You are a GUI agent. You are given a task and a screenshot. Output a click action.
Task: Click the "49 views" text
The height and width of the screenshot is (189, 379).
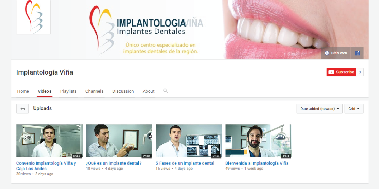click(233, 169)
